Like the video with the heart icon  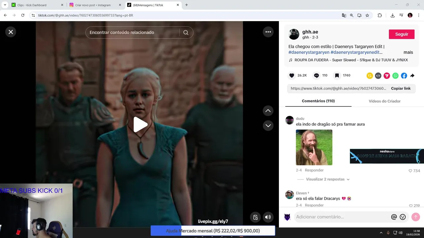[x=291, y=75]
